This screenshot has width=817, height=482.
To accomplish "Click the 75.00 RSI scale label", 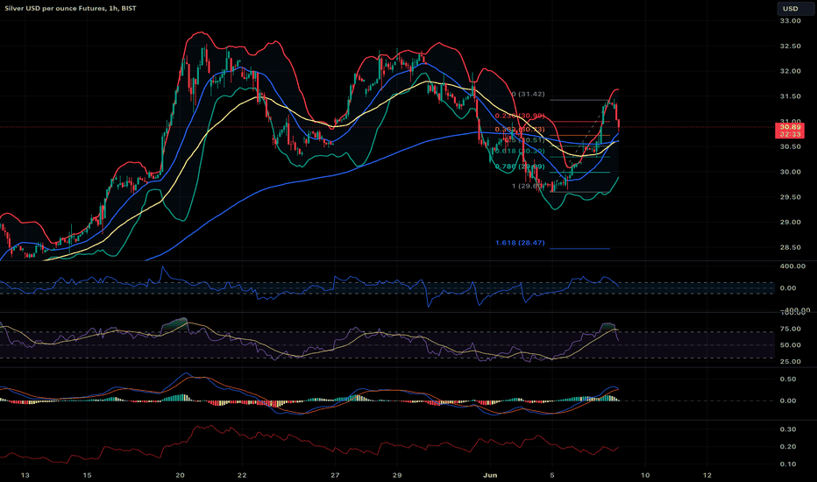I will (791, 329).
